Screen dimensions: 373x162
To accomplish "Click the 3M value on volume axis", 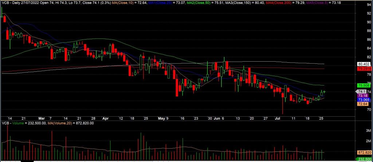I will tap(369, 131).
